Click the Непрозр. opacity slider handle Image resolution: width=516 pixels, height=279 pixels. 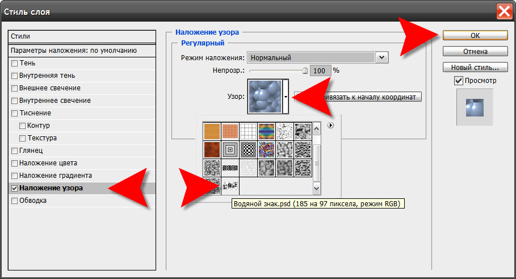(x=305, y=70)
